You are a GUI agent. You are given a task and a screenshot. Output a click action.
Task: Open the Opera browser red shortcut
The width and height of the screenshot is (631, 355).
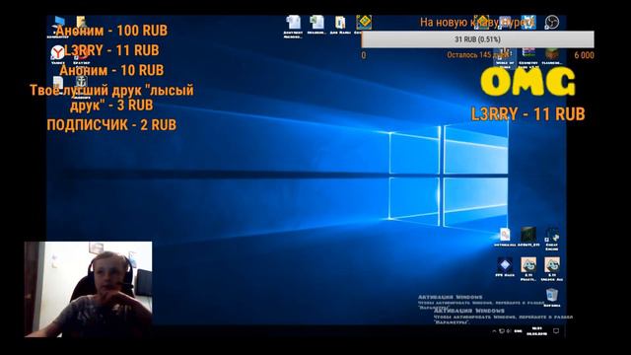pyautogui.click(x=82, y=55)
